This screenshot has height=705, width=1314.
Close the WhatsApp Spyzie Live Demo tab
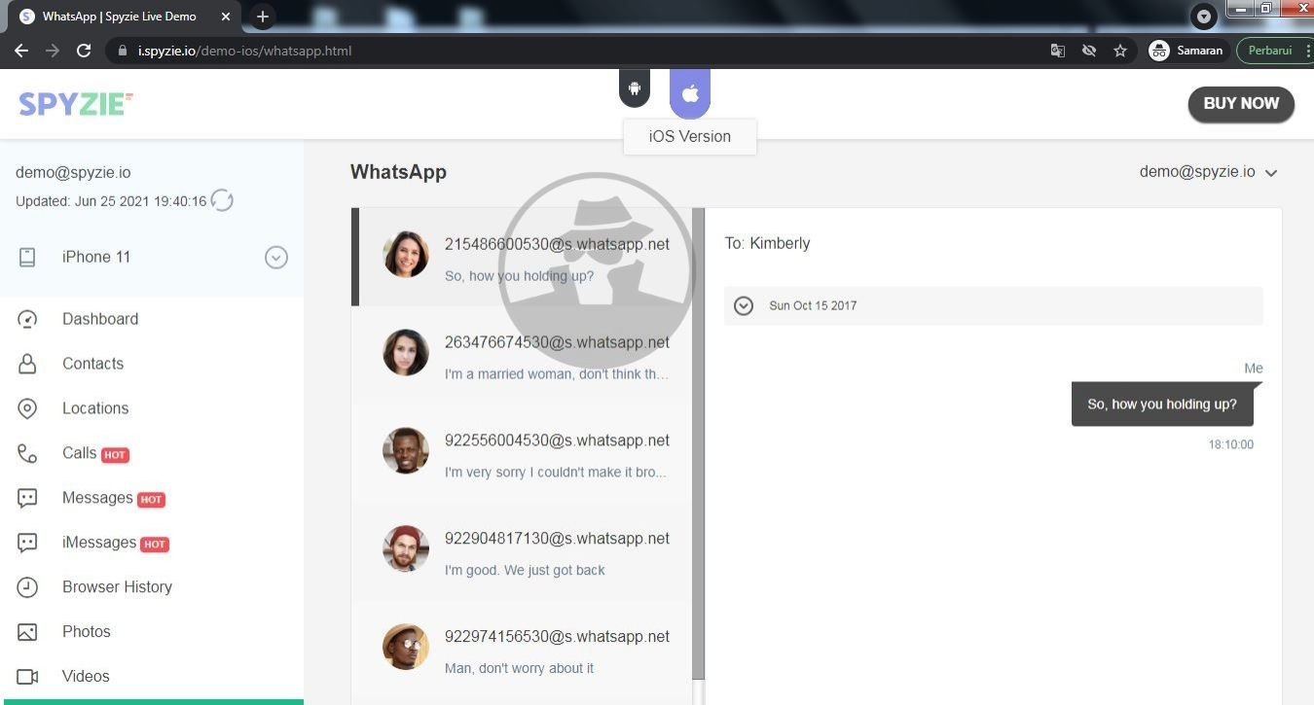coord(226,17)
